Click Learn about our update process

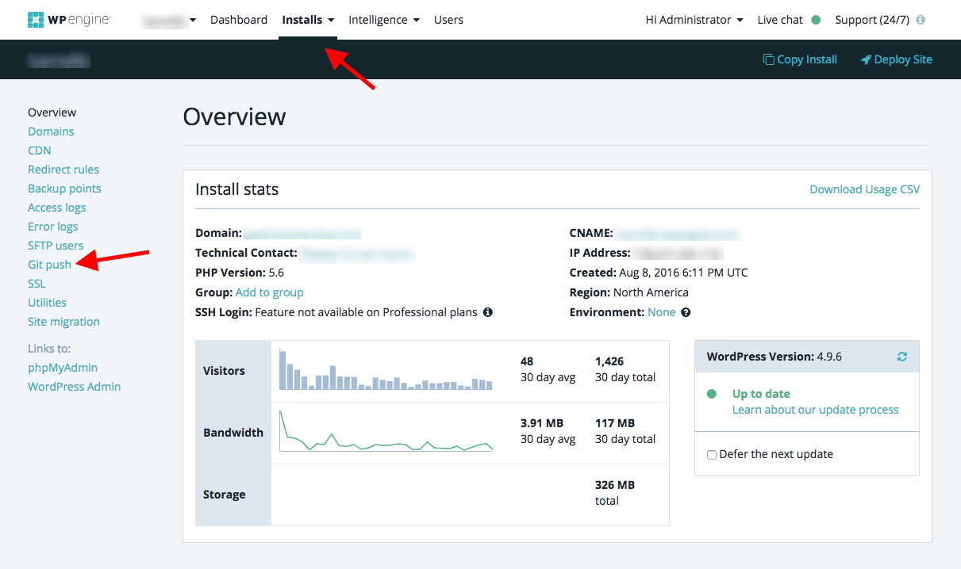[x=816, y=410]
